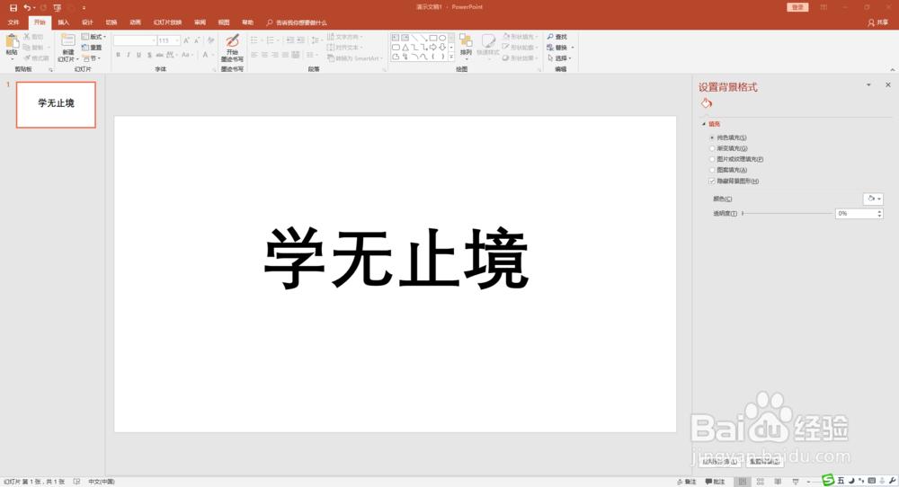899x487 pixels.
Task: Open Notes (备注) in the status bar
Action: [686, 482]
